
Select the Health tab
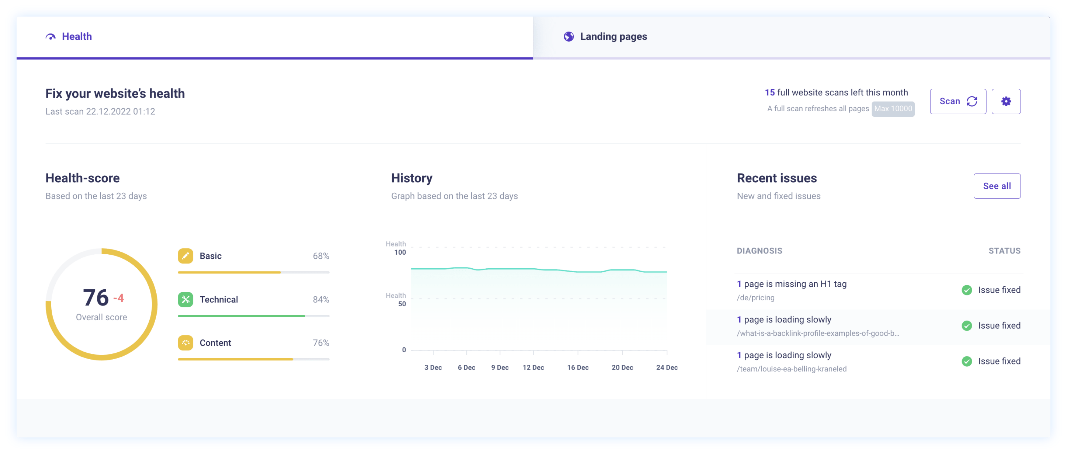coord(77,36)
